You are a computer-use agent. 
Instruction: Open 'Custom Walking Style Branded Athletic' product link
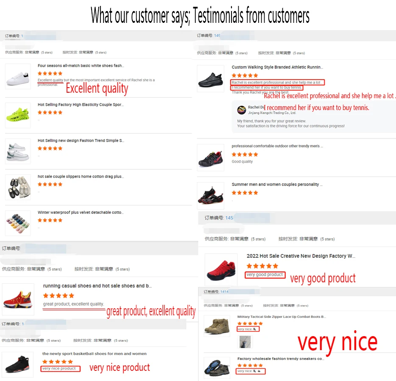coord(277,67)
